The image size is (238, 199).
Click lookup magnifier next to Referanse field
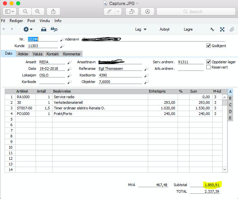(x=146, y=69)
